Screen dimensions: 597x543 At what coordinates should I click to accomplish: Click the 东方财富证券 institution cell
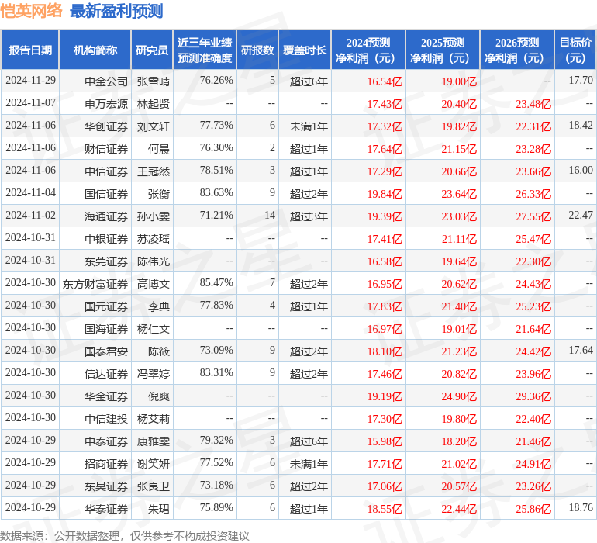pos(95,283)
